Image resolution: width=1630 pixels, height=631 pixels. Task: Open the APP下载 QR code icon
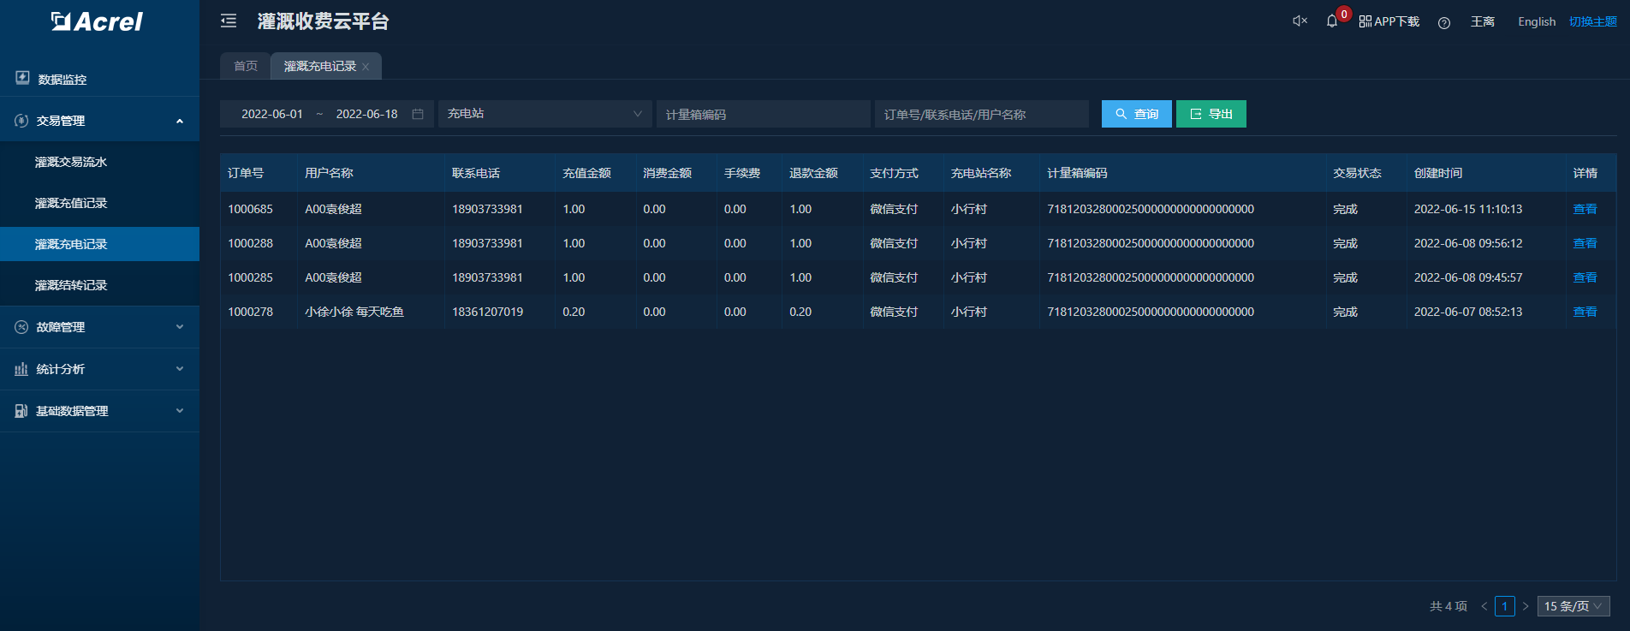coord(1365,21)
